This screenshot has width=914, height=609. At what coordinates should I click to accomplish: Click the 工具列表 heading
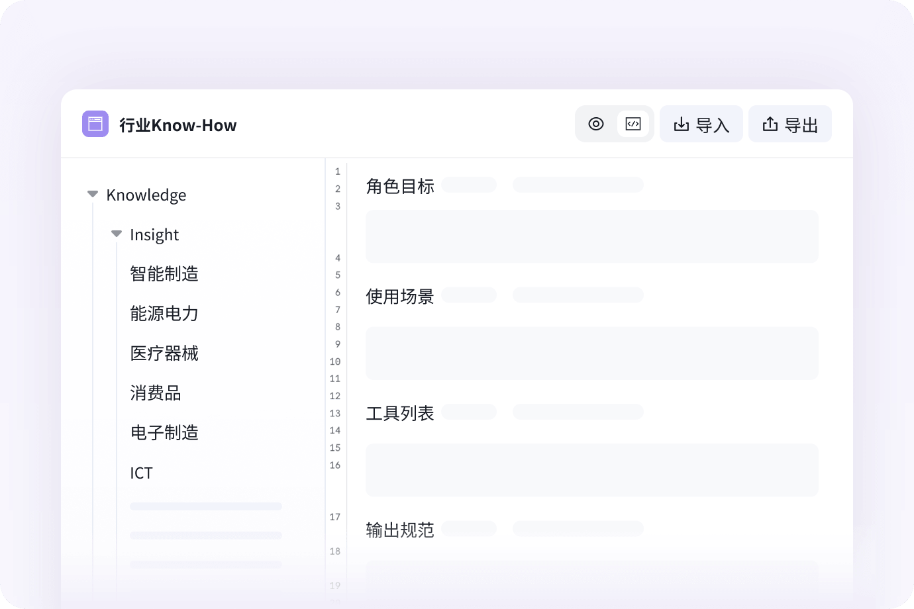pos(400,413)
